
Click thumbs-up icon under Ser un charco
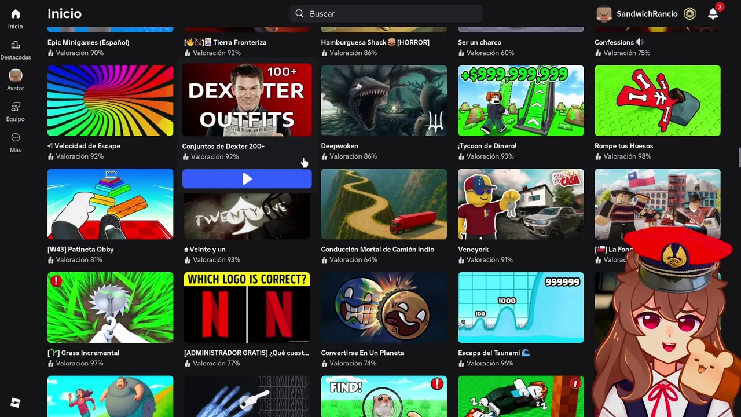pyautogui.click(x=461, y=53)
